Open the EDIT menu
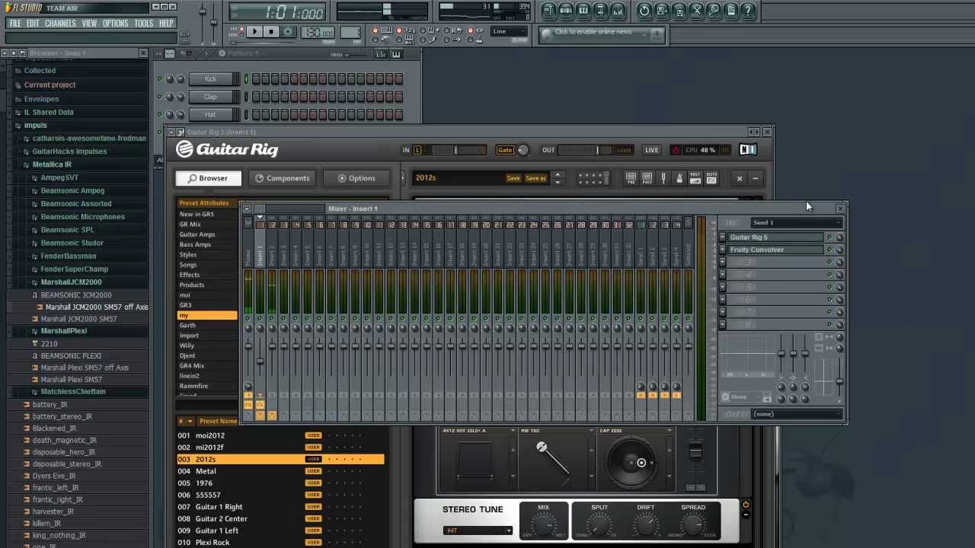 point(33,24)
